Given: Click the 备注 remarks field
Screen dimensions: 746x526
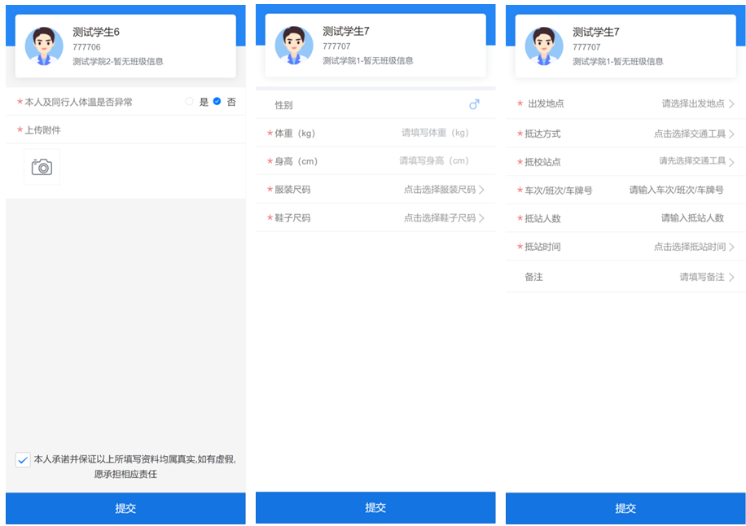Looking at the screenshot, I should 705,277.
